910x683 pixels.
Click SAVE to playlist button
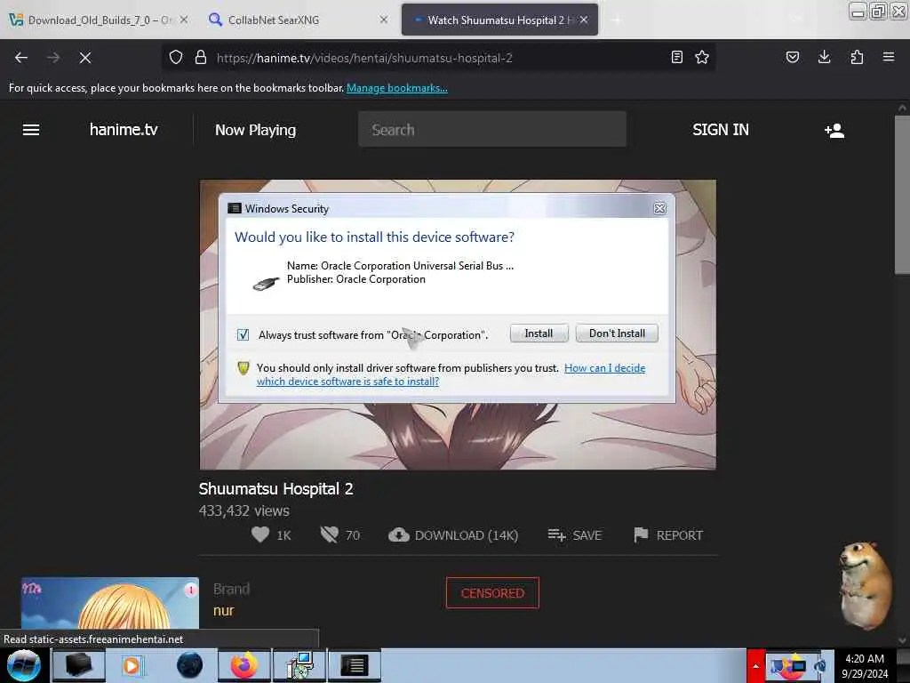tap(575, 534)
